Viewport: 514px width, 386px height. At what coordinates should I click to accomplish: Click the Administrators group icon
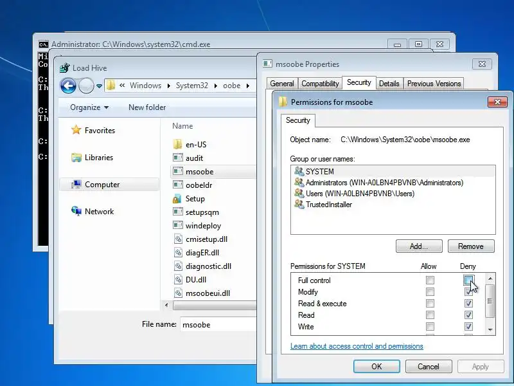(299, 182)
